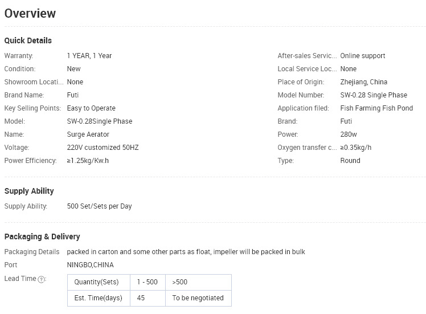
Task: Click the Overview heading
Action: (x=30, y=13)
